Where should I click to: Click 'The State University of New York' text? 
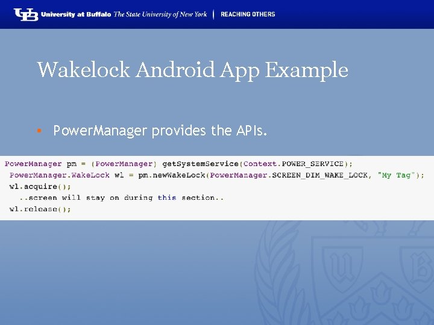point(160,14)
